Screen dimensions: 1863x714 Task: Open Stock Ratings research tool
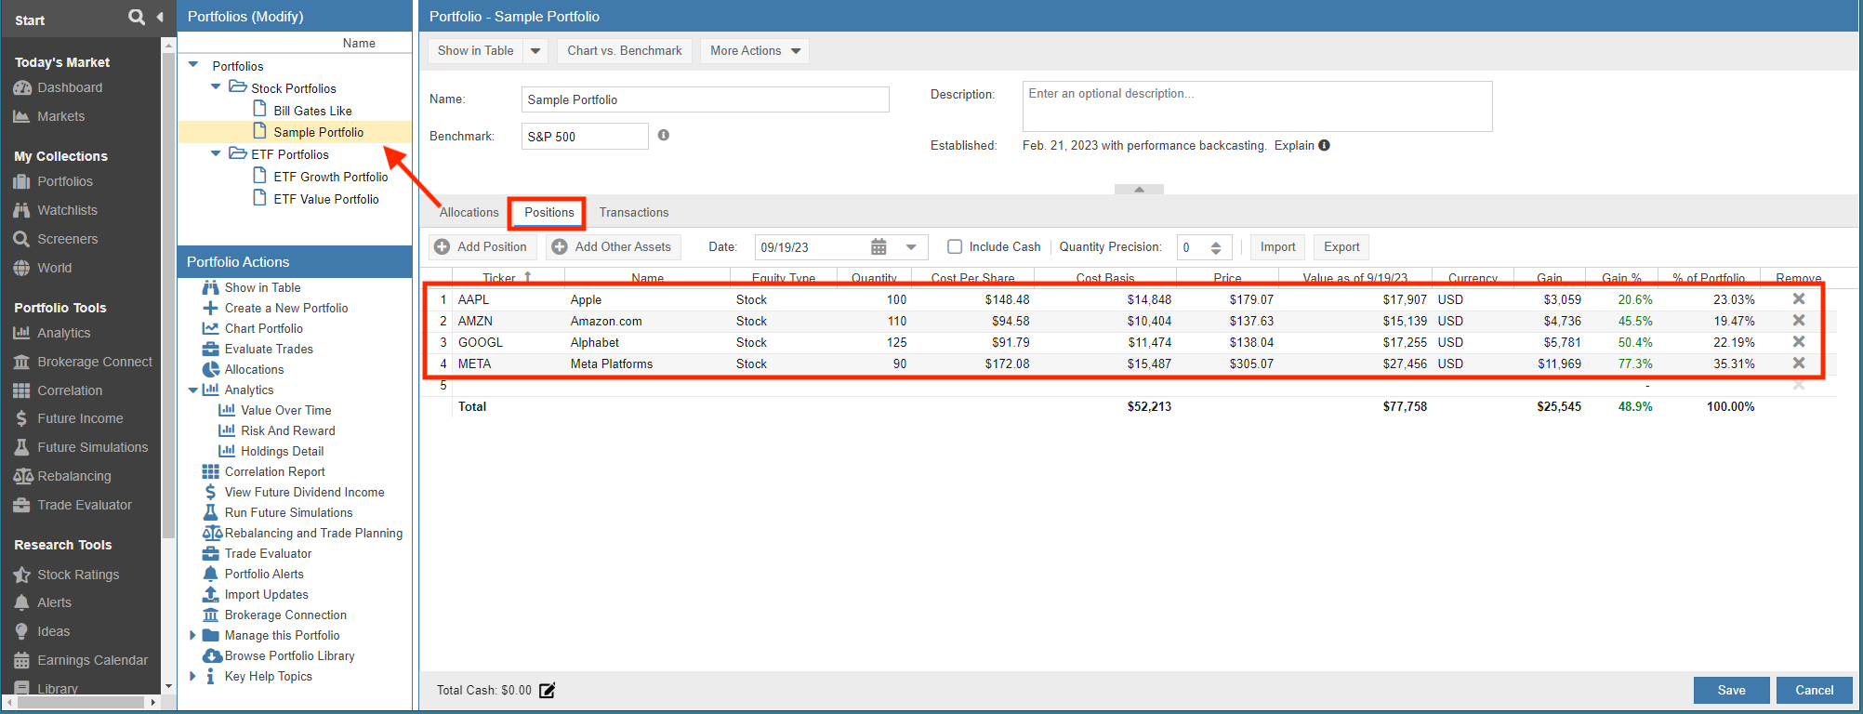(78, 575)
